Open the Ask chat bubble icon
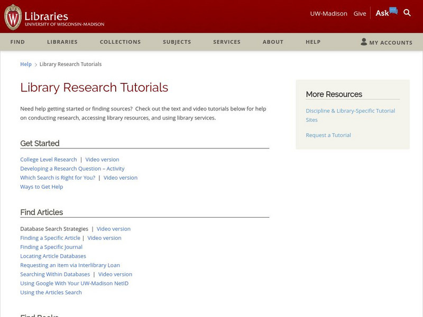Viewport: 423px width, 317px height. 393,11
